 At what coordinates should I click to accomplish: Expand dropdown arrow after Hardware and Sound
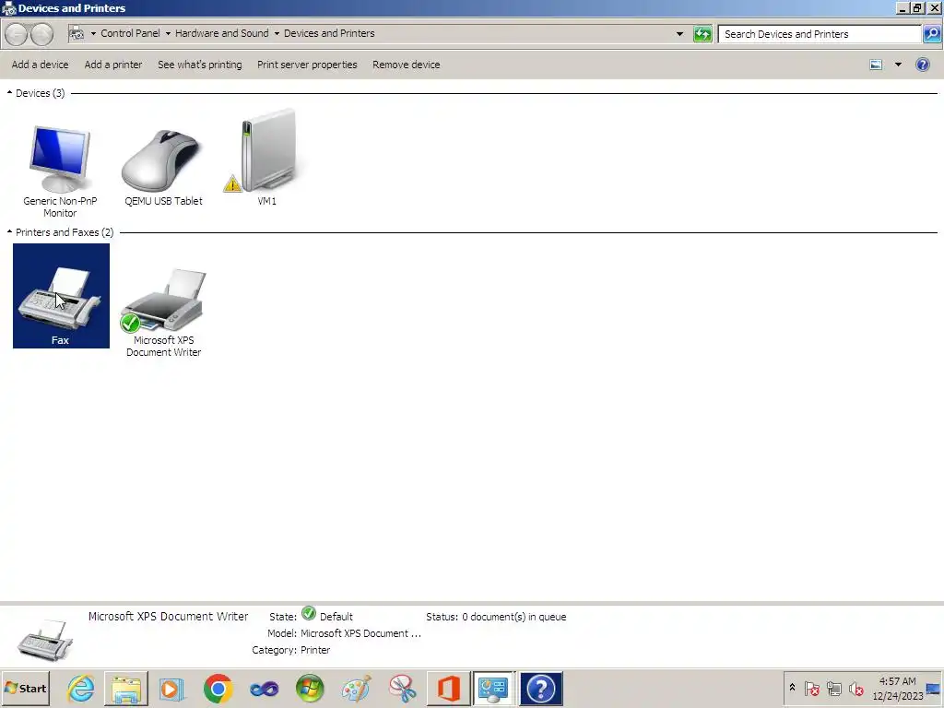pyautogui.click(x=277, y=34)
